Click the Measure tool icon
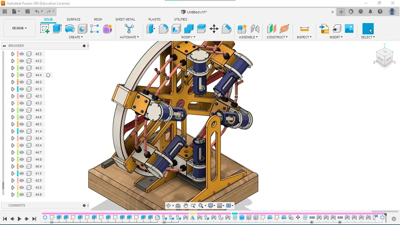The image size is (400, 225). click(304, 29)
